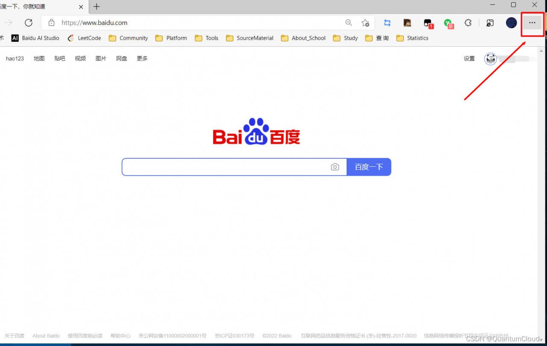Open the Edge profile avatar

point(512,23)
